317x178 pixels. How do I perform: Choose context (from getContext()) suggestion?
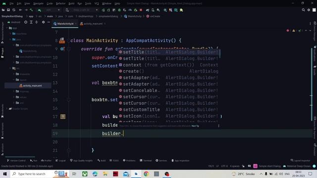[x=168, y=65]
